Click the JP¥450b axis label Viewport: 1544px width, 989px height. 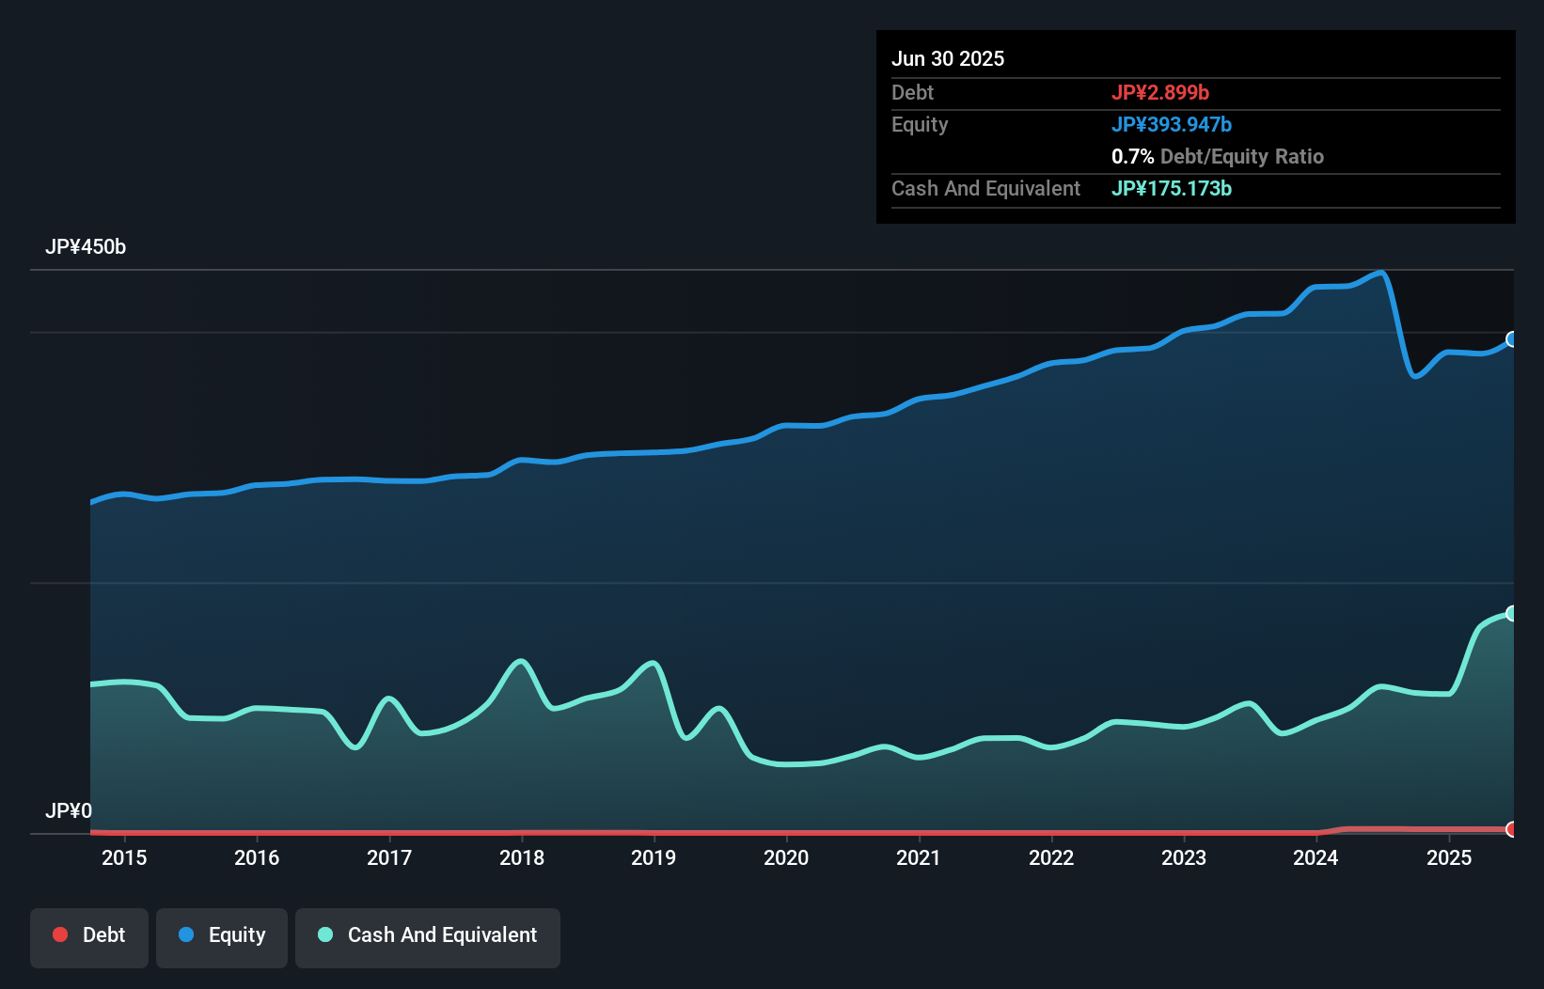click(x=87, y=247)
